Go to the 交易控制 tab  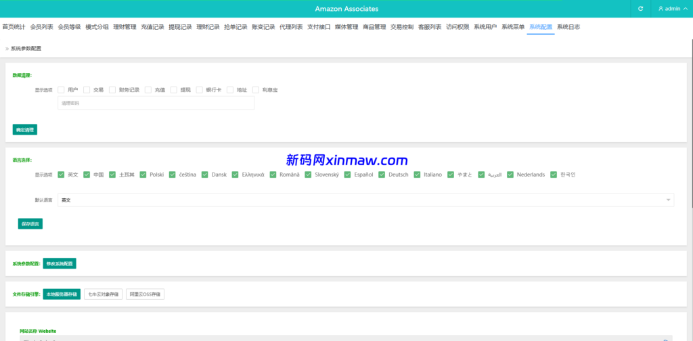[402, 27]
